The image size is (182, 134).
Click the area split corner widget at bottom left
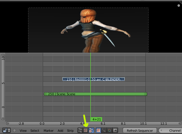(1, 132)
